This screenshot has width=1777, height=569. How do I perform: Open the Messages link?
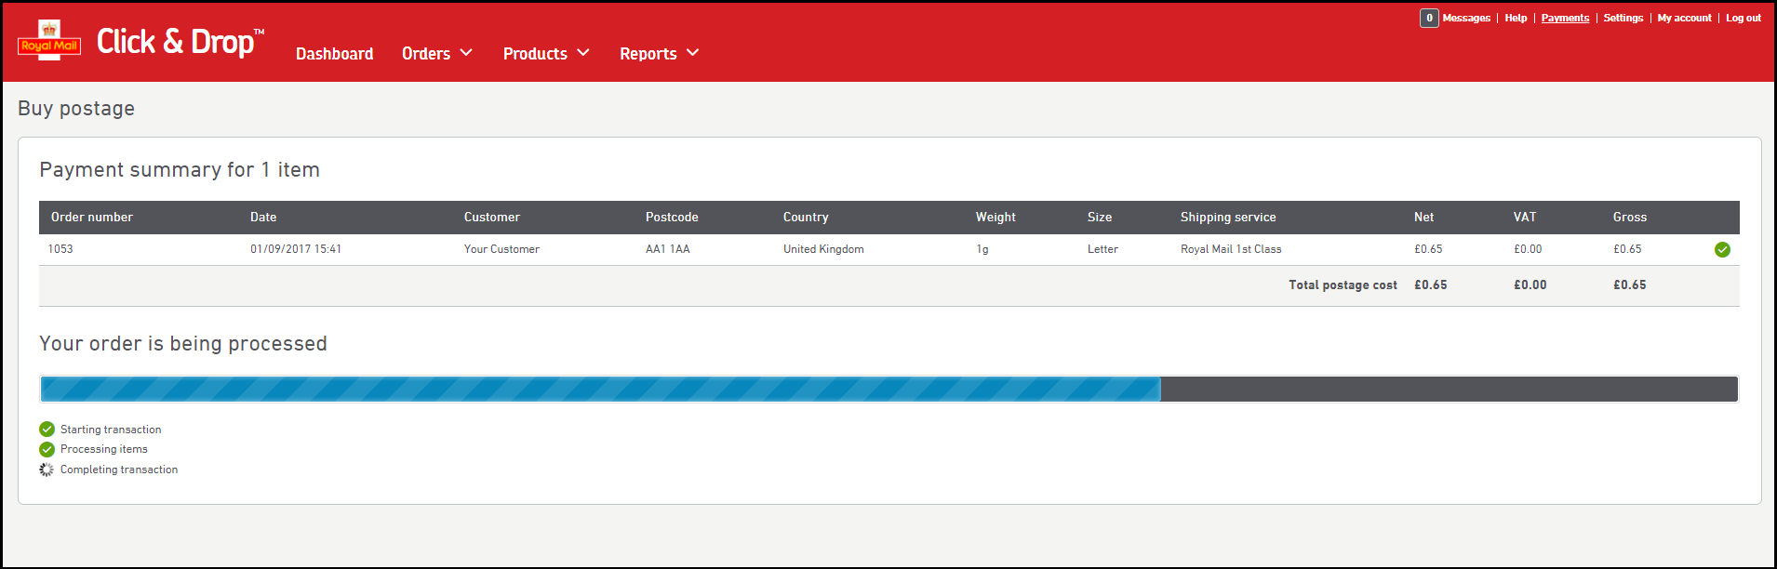1466,18
